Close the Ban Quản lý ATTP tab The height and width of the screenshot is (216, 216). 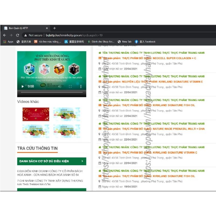(47, 28)
